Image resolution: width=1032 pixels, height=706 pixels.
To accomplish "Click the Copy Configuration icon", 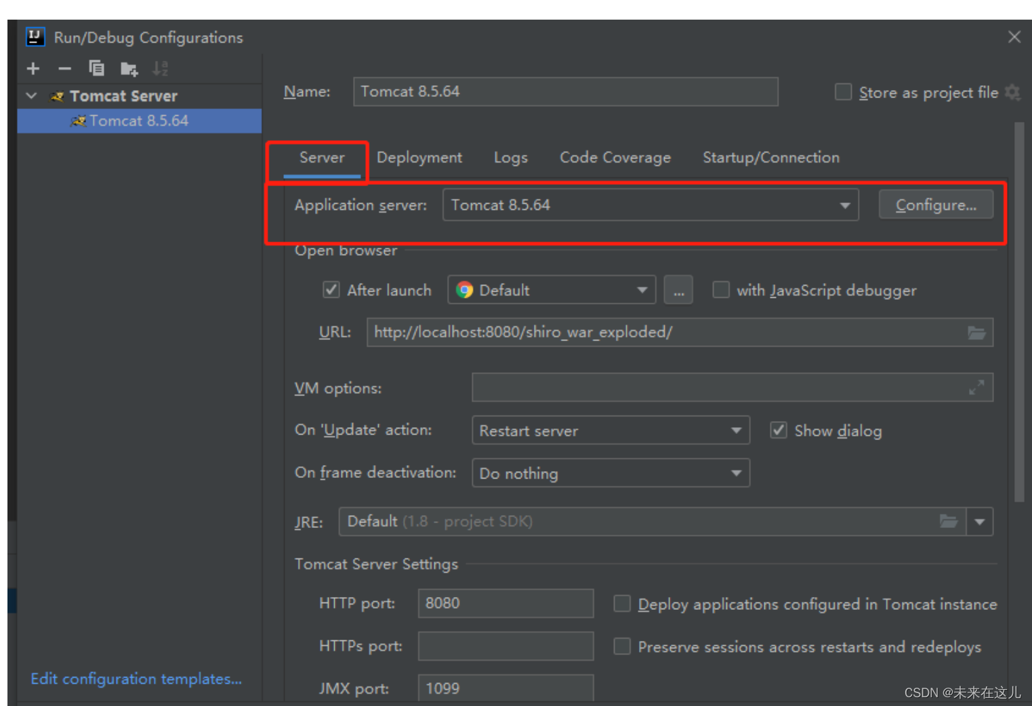I will click(96, 68).
